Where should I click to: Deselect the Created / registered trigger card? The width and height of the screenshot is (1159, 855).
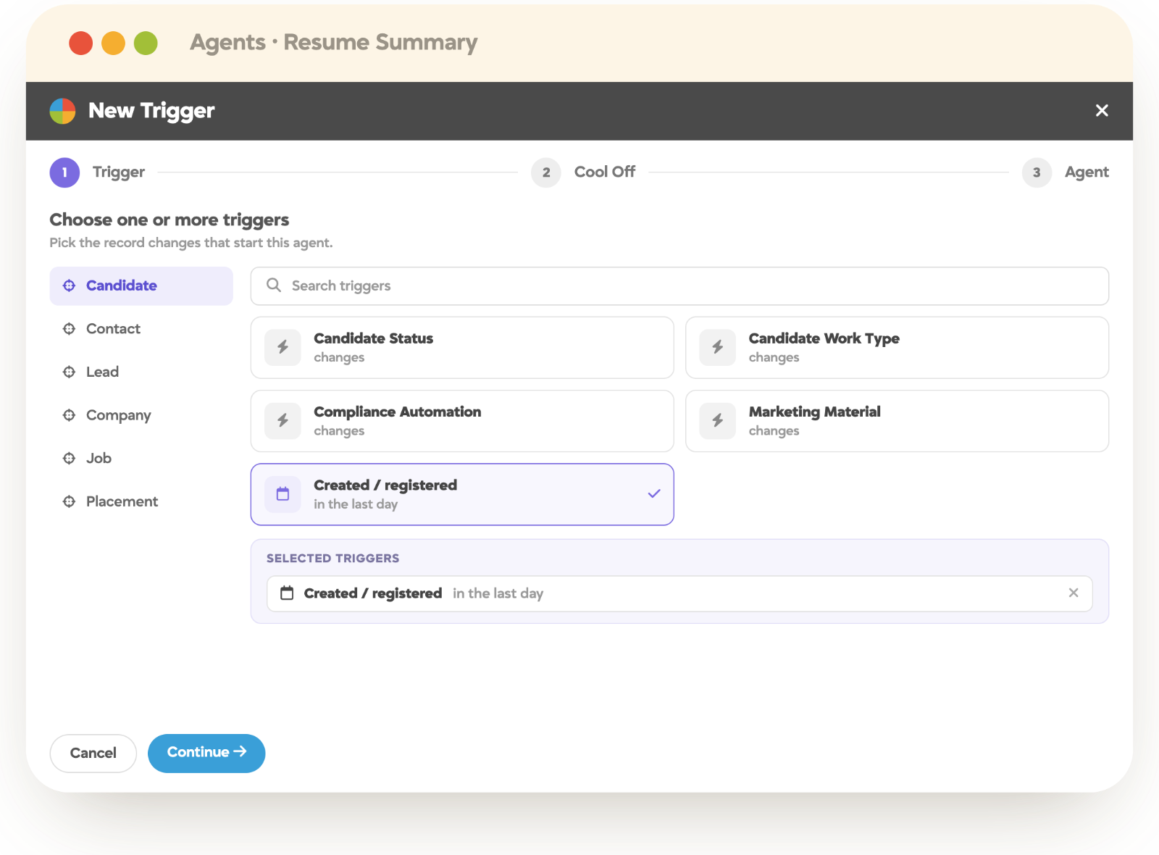pos(462,494)
